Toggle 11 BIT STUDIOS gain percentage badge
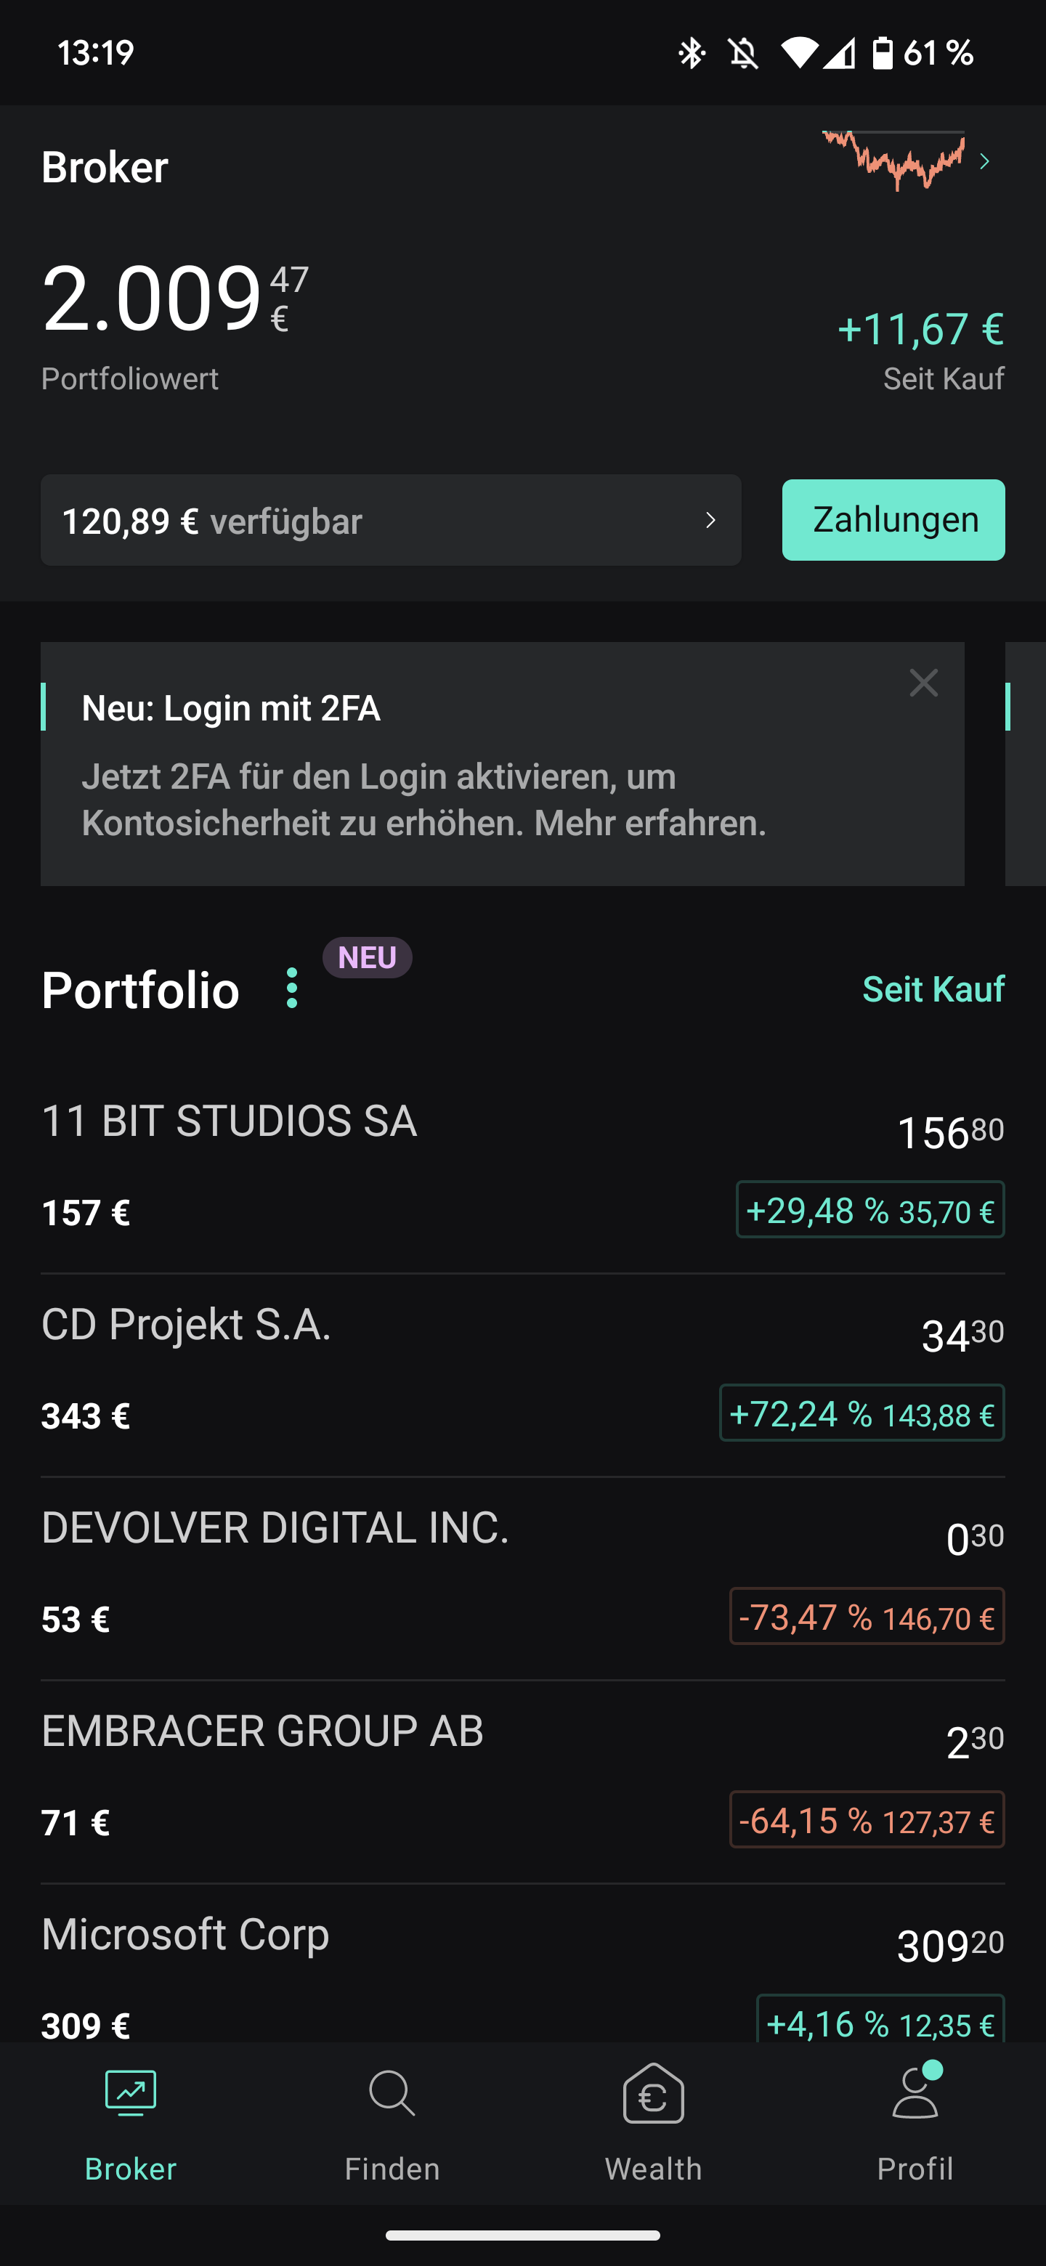This screenshot has height=2266, width=1046. pyautogui.click(x=870, y=1209)
